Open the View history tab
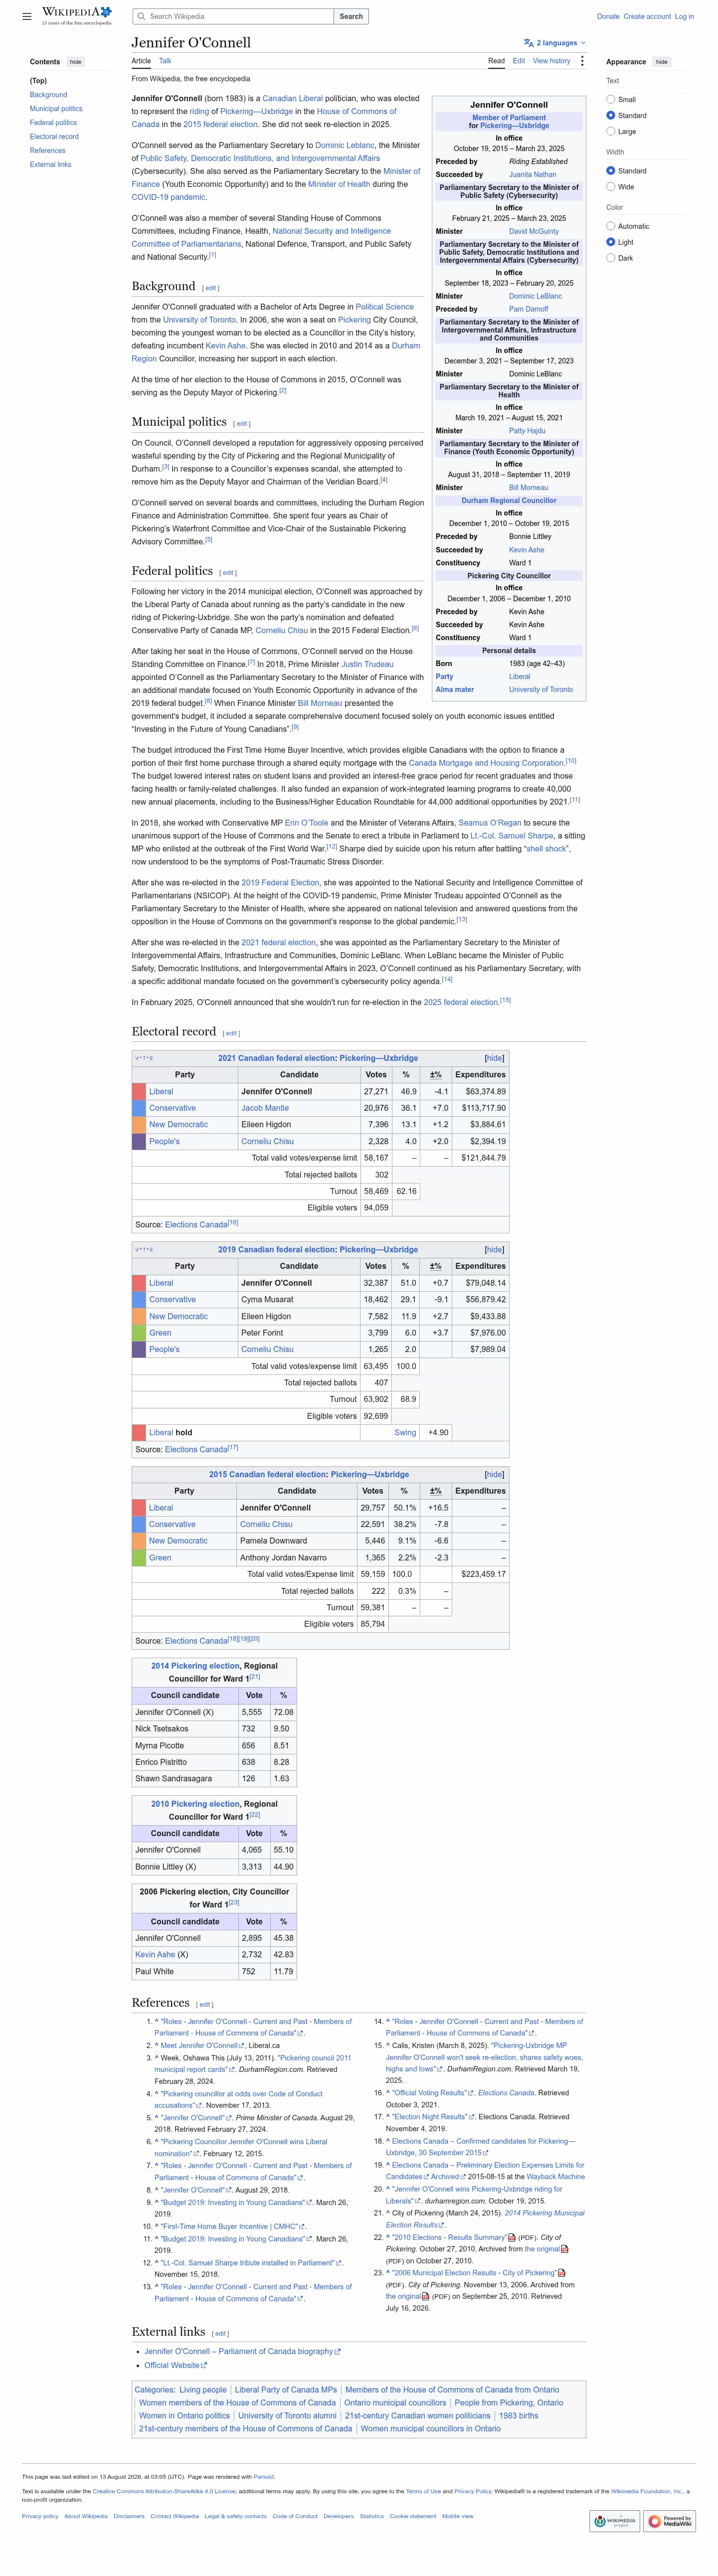718x2576 pixels. pyautogui.click(x=551, y=61)
